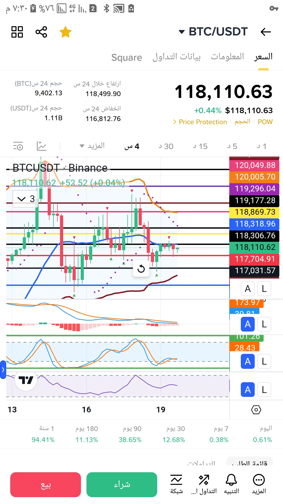This screenshot has width=283, height=504.
Task: Open the BTC/USDT pair dropdown
Action: (x=213, y=32)
